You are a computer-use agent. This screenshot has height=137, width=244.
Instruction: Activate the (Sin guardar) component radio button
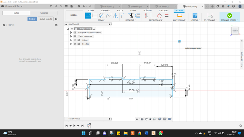[x=94, y=29]
